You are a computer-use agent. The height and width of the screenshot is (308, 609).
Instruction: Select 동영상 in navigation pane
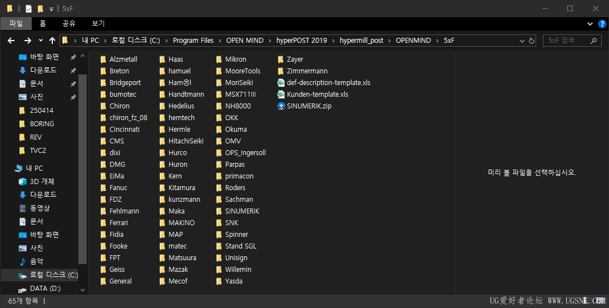[x=39, y=208]
